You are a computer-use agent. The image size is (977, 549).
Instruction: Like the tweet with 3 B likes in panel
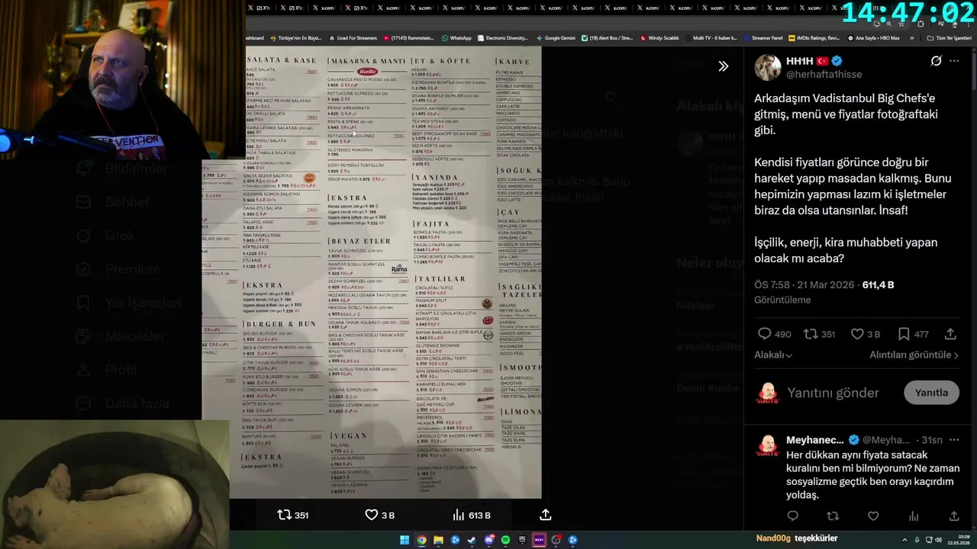[857, 334]
